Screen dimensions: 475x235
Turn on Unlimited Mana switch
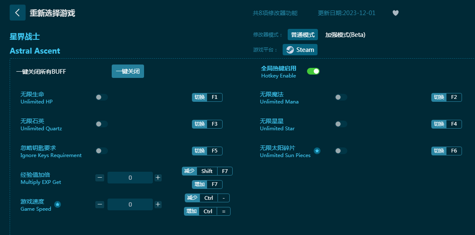tap(341, 97)
